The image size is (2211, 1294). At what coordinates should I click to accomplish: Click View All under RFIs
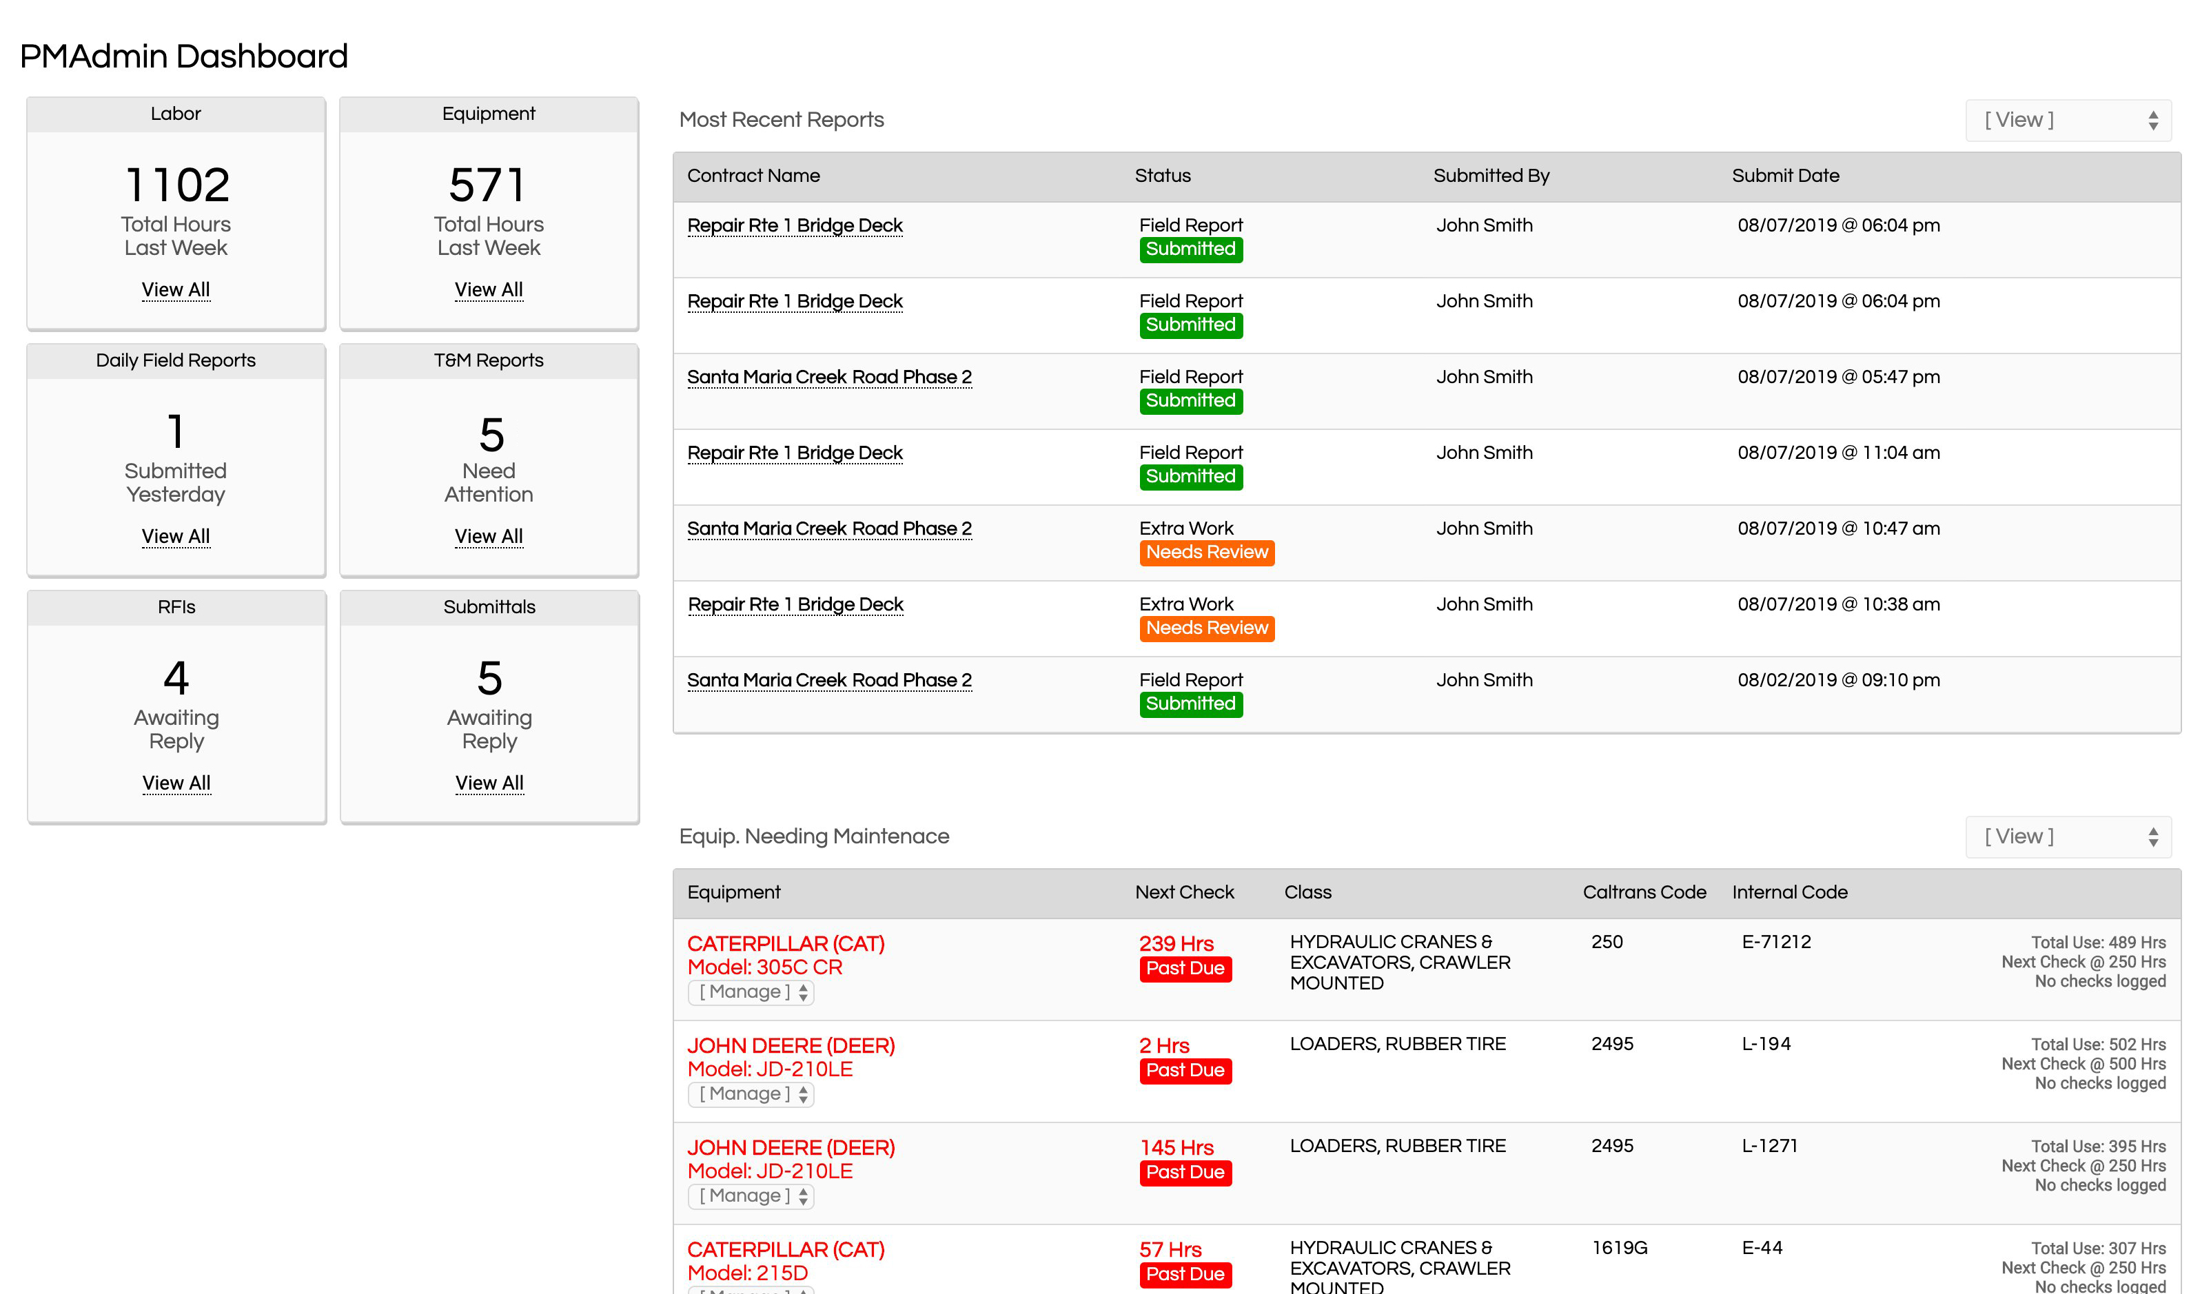click(176, 783)
